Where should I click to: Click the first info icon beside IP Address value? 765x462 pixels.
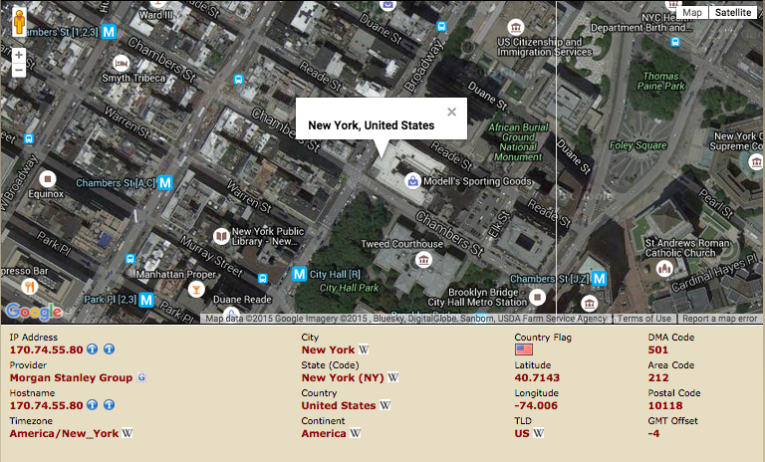[x=93, y=349]
